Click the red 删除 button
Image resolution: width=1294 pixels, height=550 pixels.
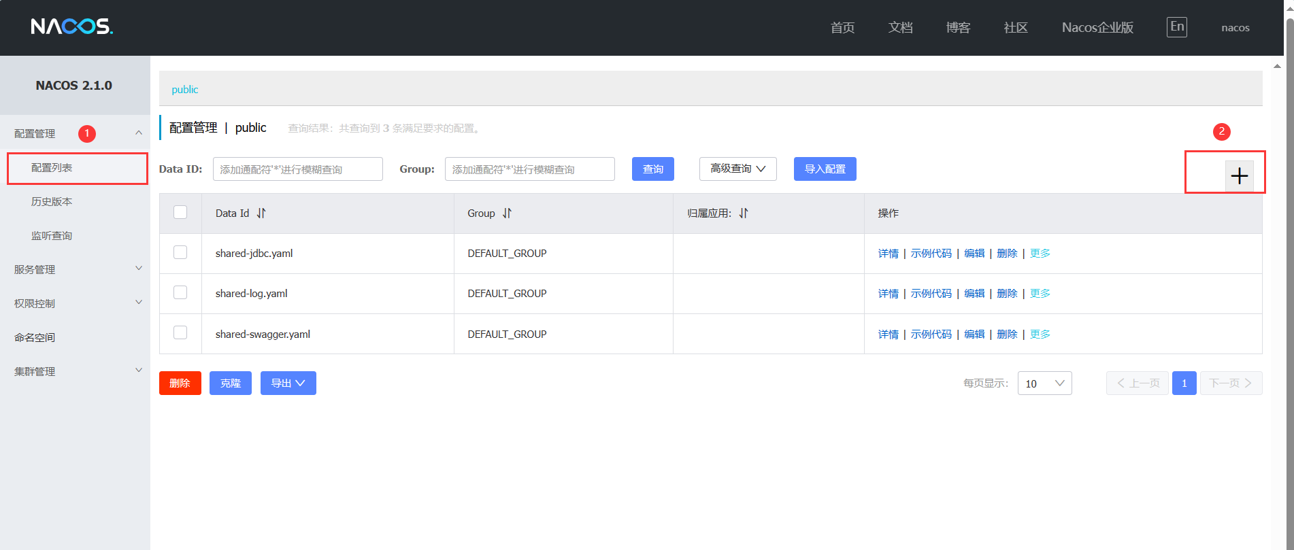[180, 383]
